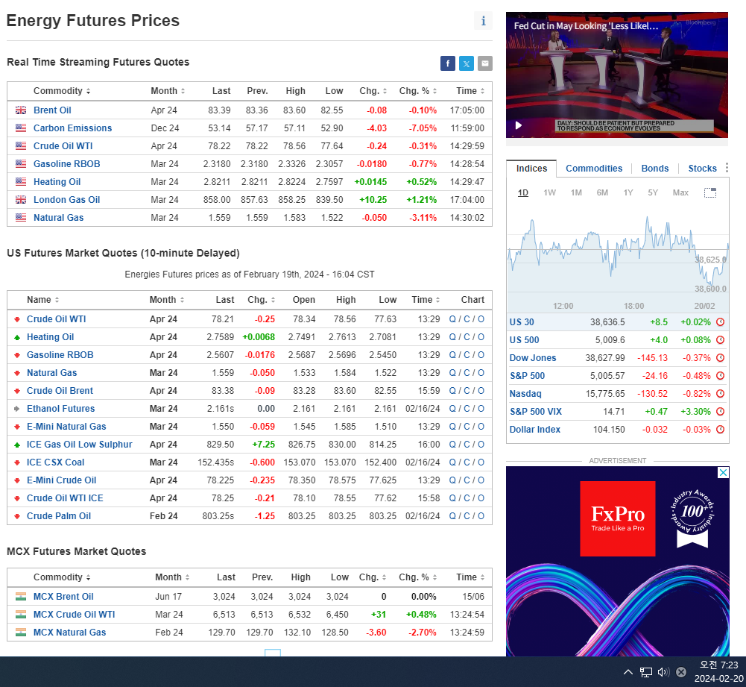Screen dimensions: 746x687
Task: Click the grey arrow beside Ethanol Futures
Action: [x=17, y=409]
